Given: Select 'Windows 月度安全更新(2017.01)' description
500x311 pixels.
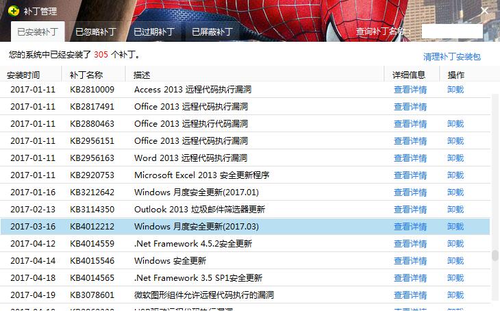Looking at the screenshot, I should tap(197, 192).
